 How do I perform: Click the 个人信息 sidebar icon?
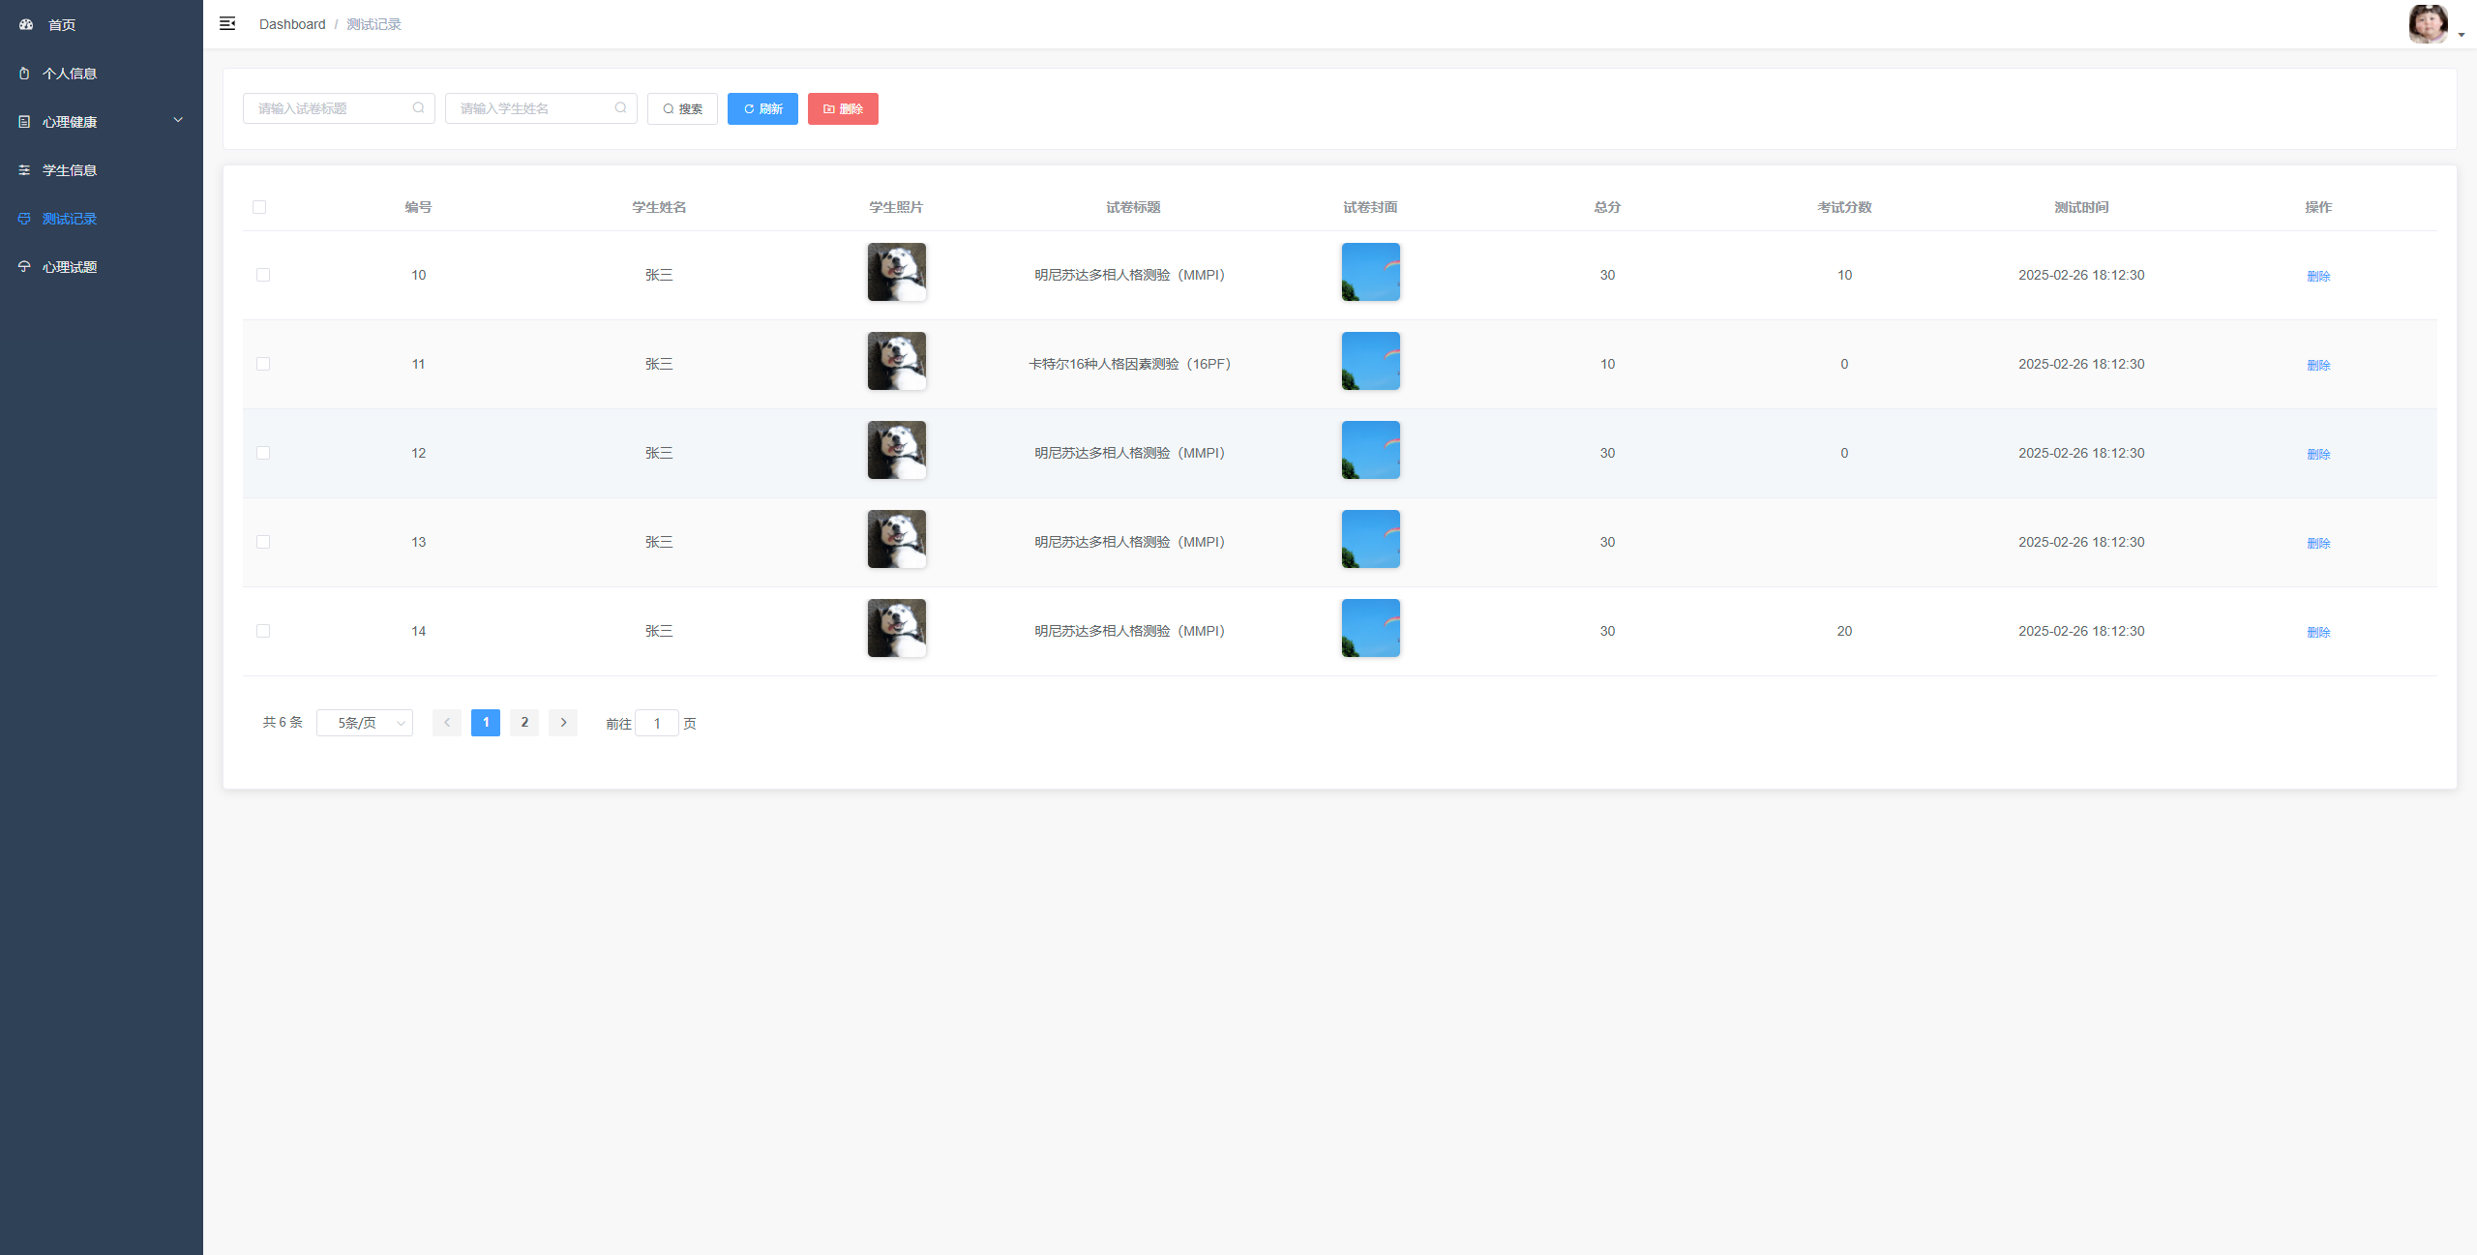click(24, 74)
